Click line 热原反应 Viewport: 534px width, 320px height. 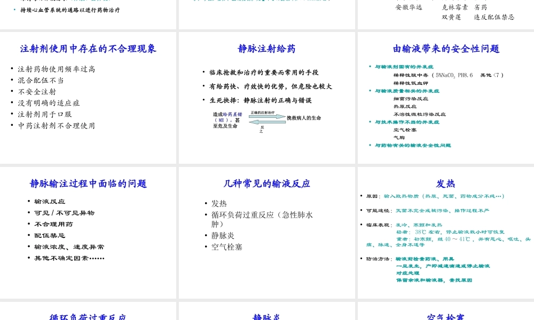tap(405, 107)
